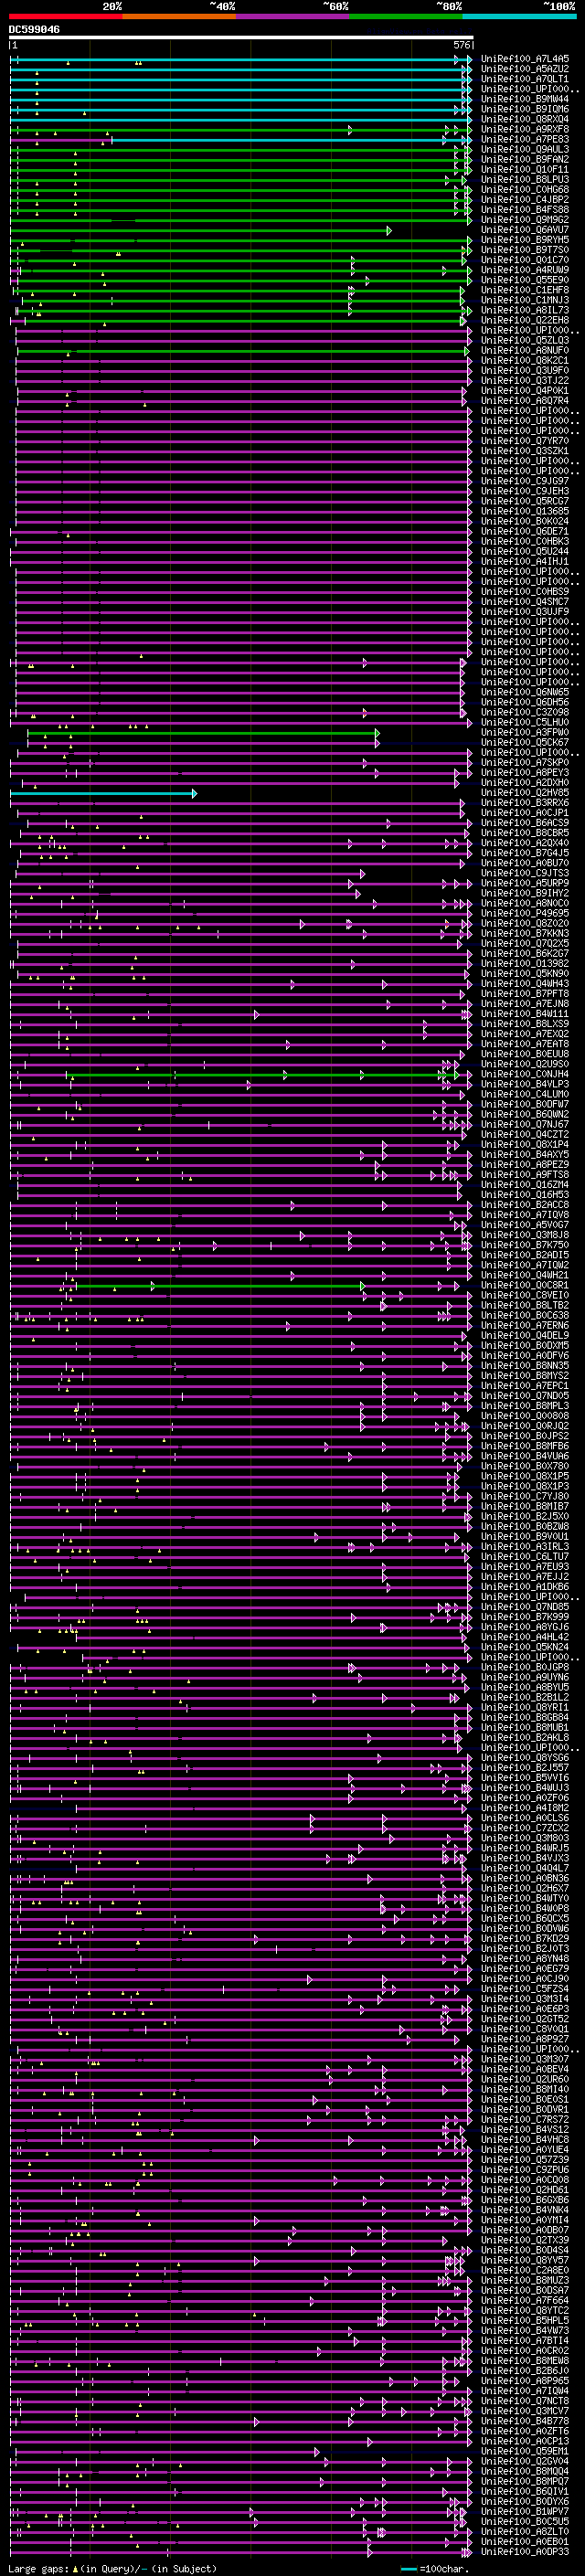585x2576 pixels.
Task: Select the UniRef100_B1WPV7 label
Action: pos(524,2511)
